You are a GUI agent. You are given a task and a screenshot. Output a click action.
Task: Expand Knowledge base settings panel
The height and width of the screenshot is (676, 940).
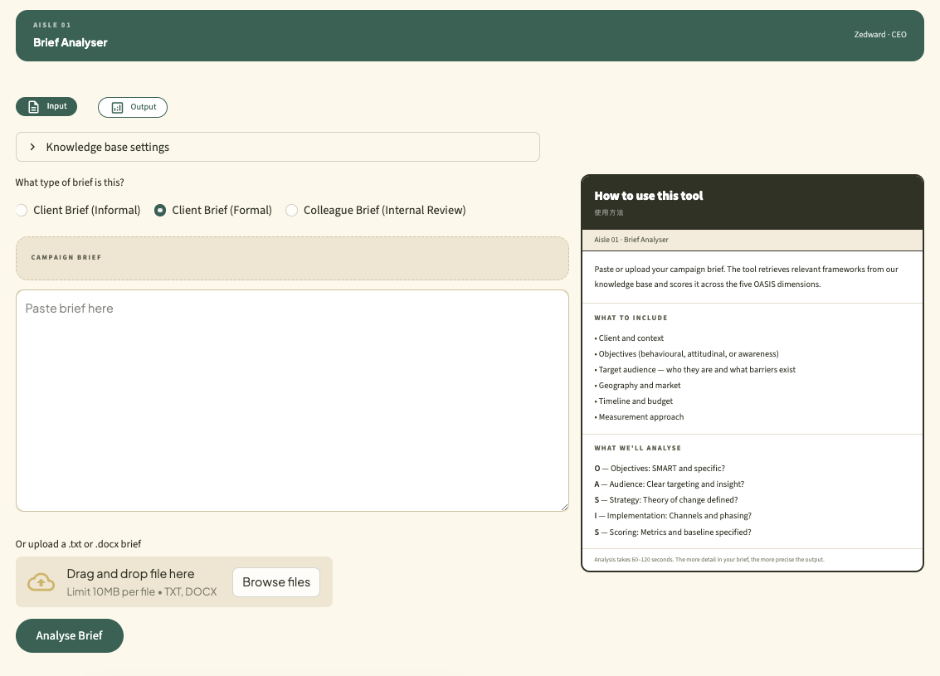[x=278, y=147]
